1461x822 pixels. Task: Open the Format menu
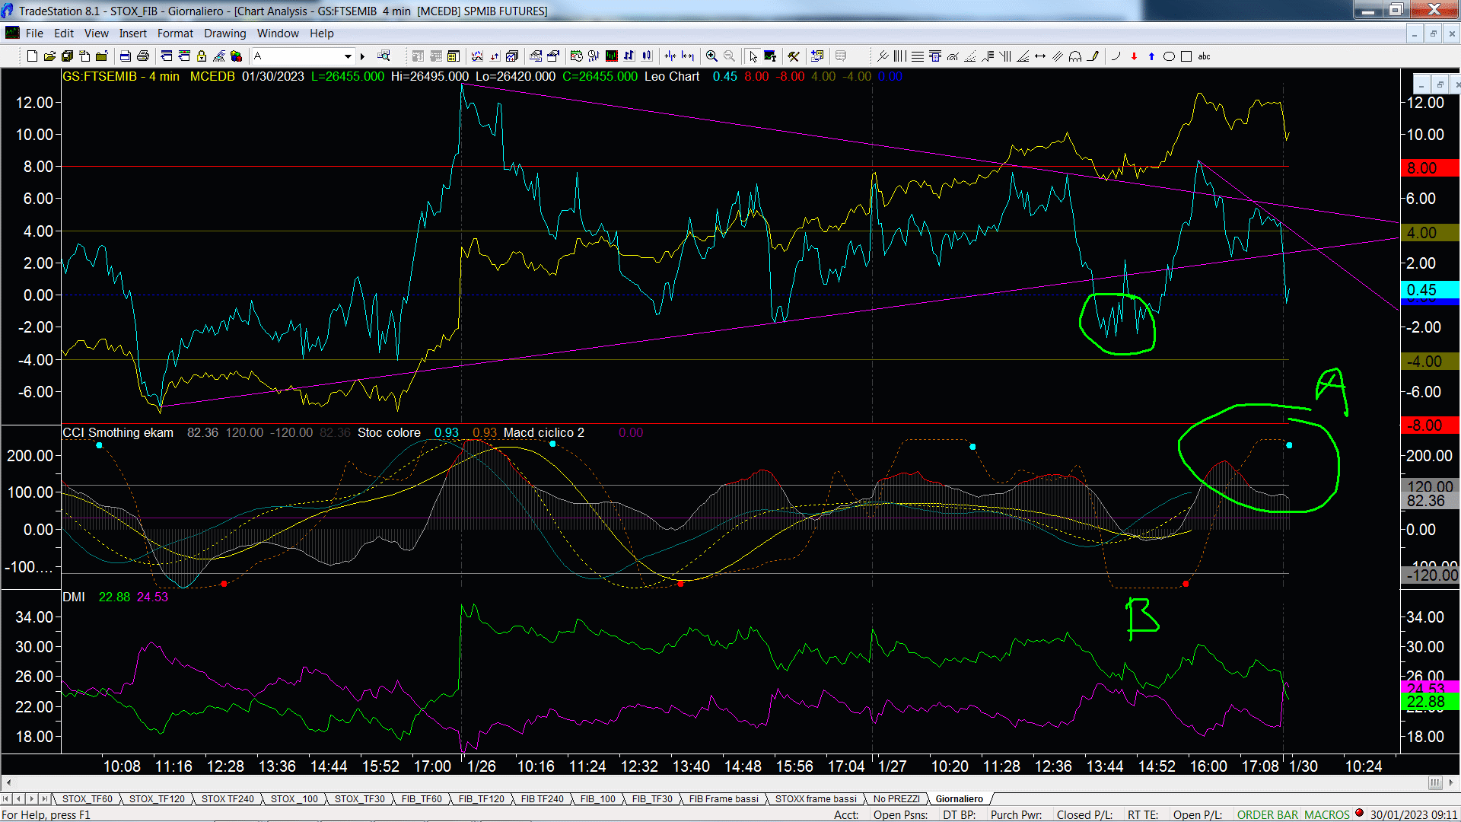point(175,33)
